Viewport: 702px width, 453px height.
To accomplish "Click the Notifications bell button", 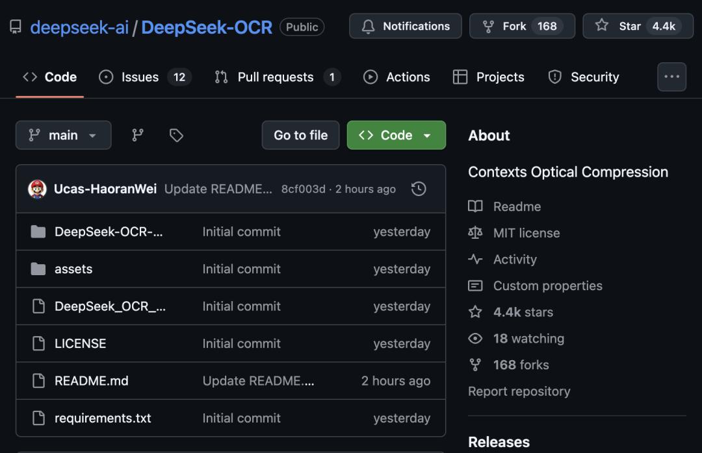I will tap(406, 26).
